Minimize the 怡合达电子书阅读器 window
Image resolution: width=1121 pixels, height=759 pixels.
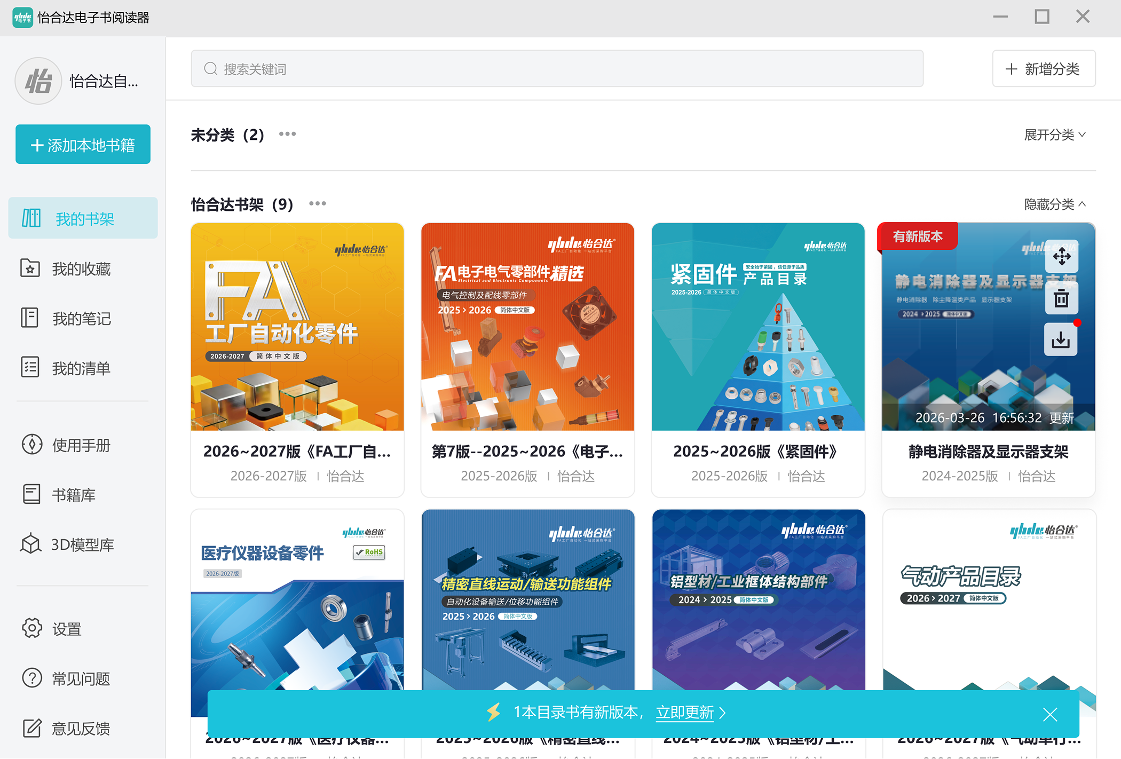pos(1000,17)
